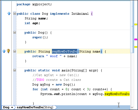Image resolution: width=138 pixels, height=110 pixels.
Task: Place cursor on IntAnimal interface name
Action: click(x=80, y=14)
